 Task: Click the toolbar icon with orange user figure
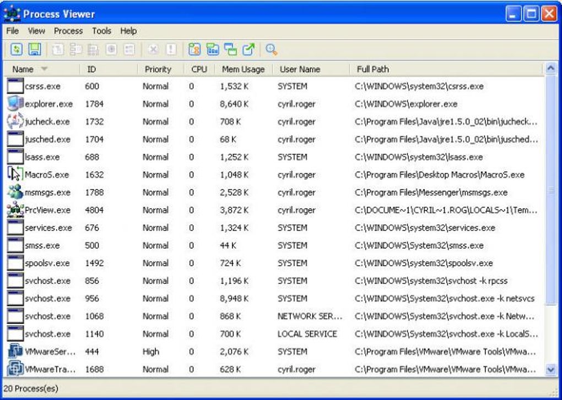[194, 50]
